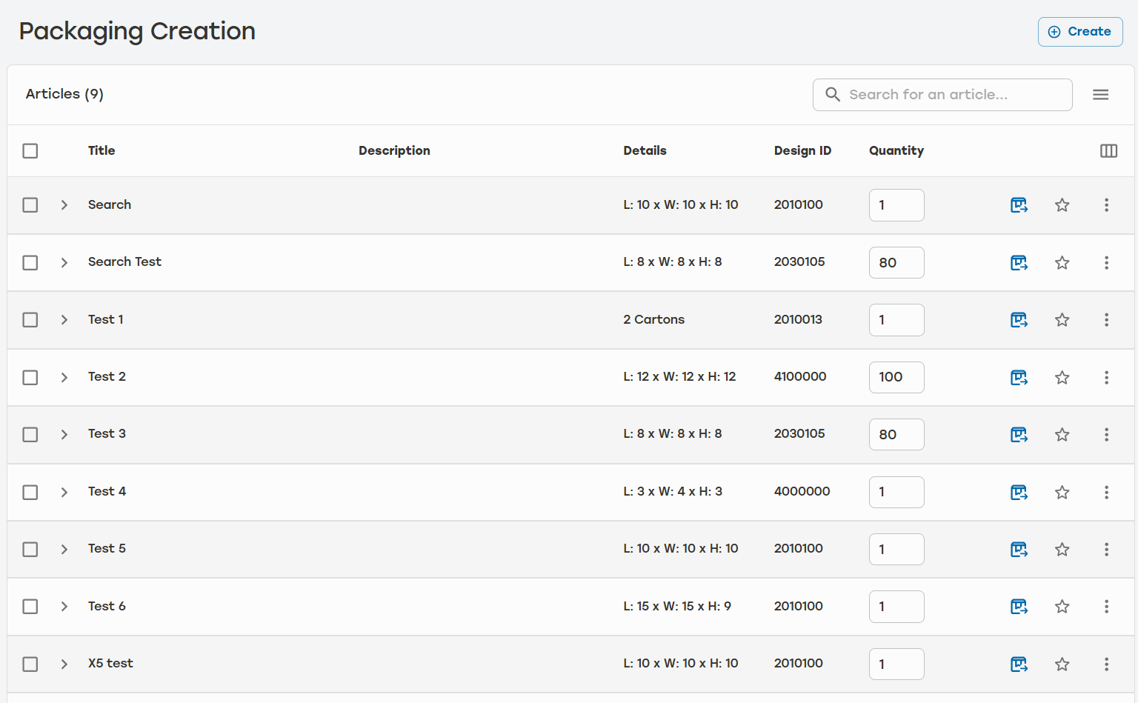Image resolution: width=1138 pixels, height=703 pixels.
Task: Check the Test 4 row checkbox
Action: pyautogui.click(x=30, y=492)
